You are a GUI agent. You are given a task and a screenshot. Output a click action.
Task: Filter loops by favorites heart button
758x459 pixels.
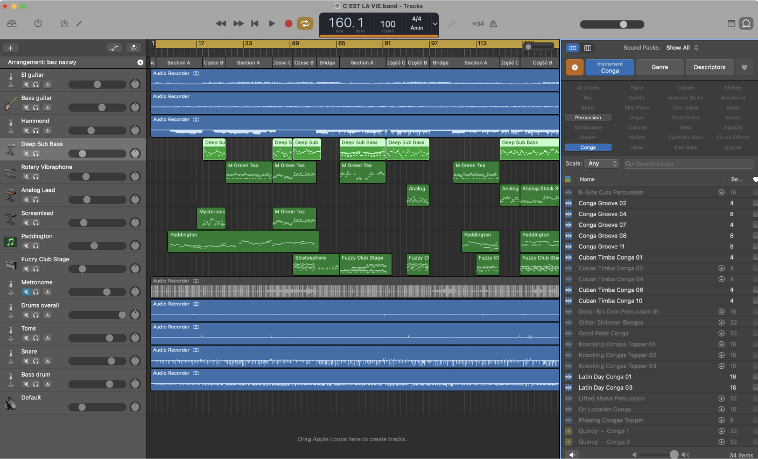pos(745,67)
